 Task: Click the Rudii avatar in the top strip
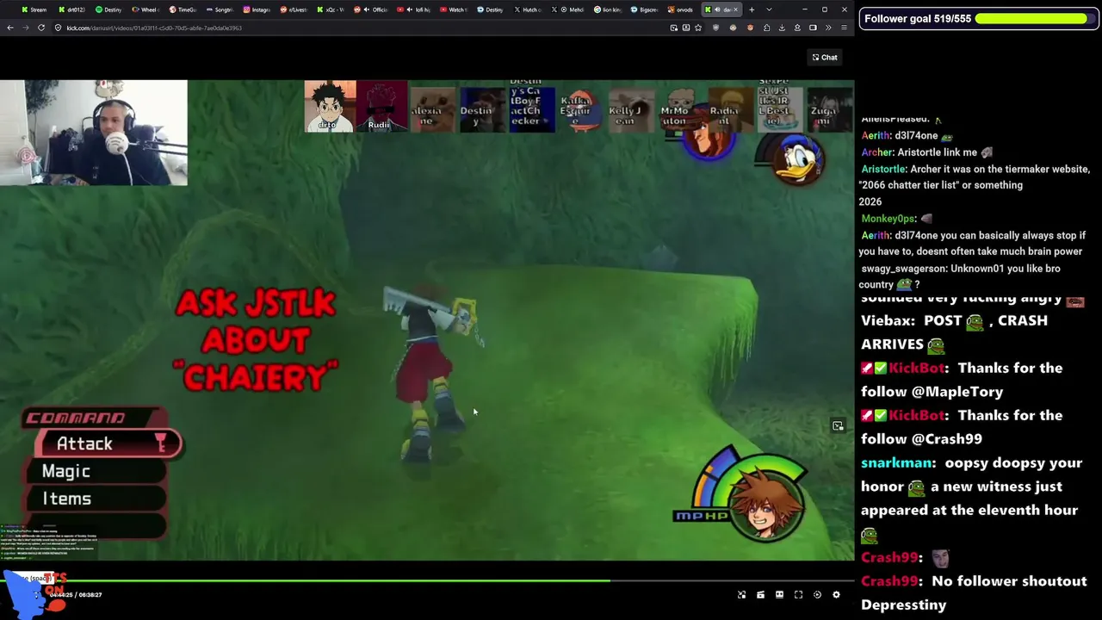381,107
